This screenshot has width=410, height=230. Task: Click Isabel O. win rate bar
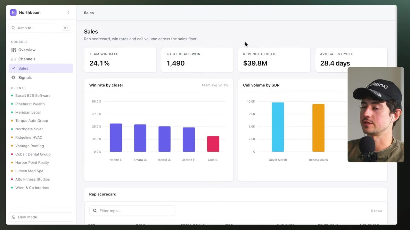tap(165, 139)
